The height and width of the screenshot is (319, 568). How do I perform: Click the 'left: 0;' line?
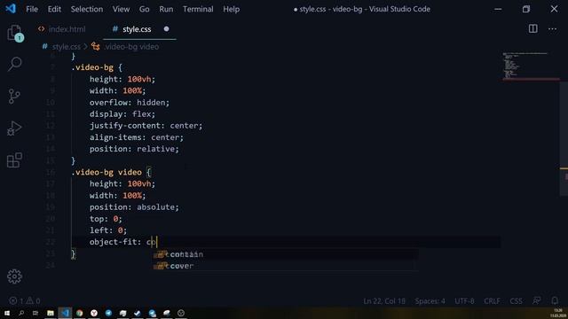click(108, 230)
